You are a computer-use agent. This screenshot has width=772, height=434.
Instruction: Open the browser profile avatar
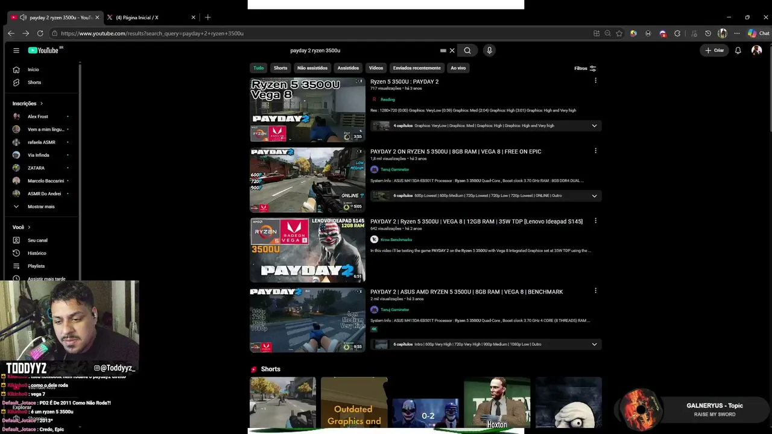723,34
